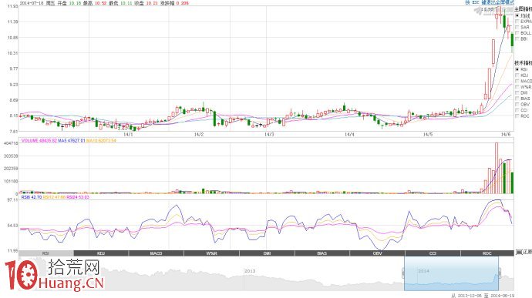Click the 2013 marker on the overview timeline

(250, 271)
